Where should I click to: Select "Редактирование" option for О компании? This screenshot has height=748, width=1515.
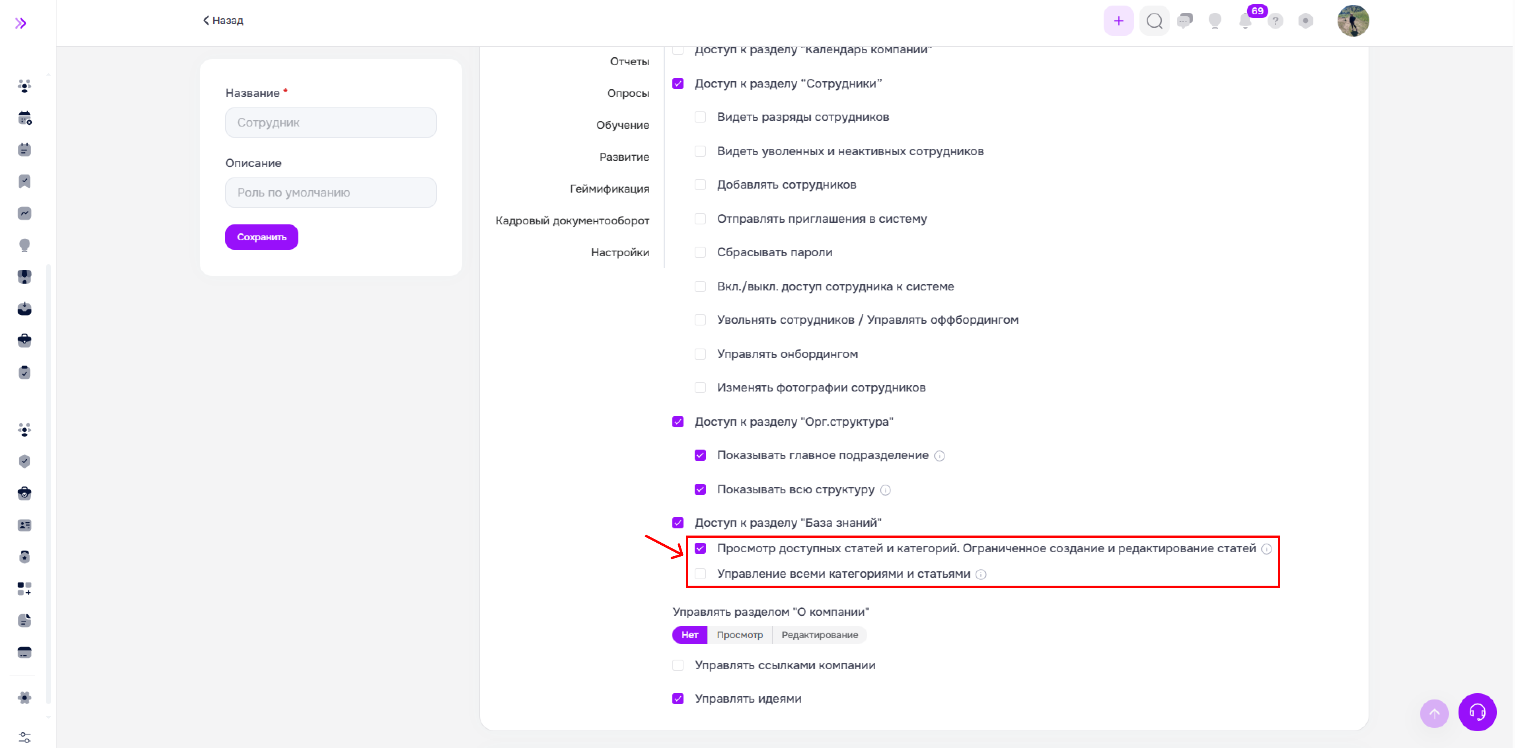point(819,635)
